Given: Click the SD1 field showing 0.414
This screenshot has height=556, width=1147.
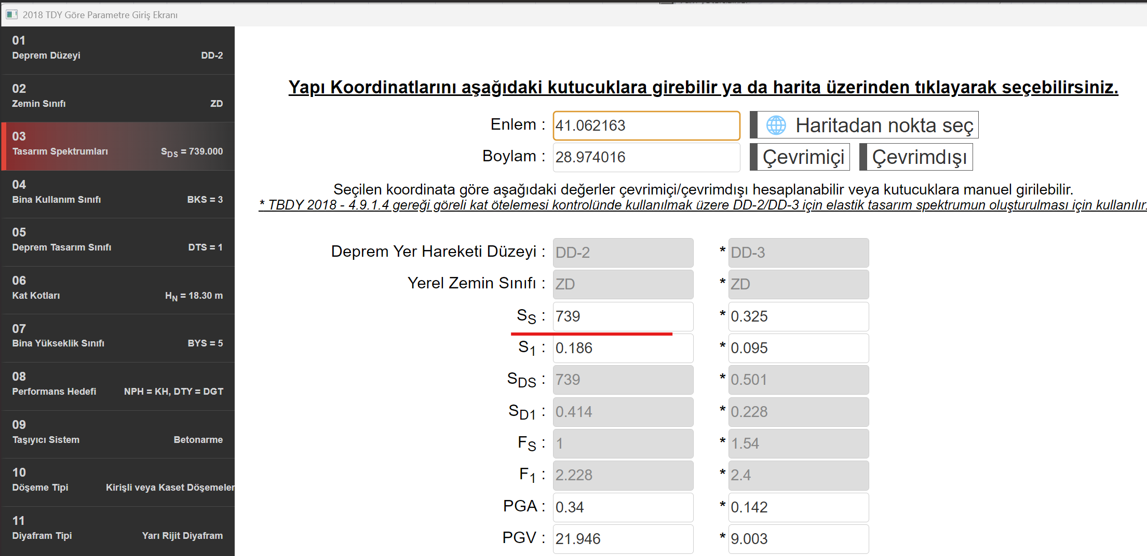Looking at the screenshot, I should [x=623, y=412].
